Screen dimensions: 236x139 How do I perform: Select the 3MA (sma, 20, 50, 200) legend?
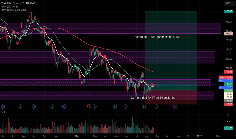point(13,10)
